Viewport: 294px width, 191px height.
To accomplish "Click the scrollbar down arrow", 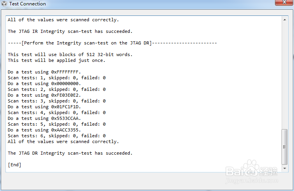I will tap(285, 169).
